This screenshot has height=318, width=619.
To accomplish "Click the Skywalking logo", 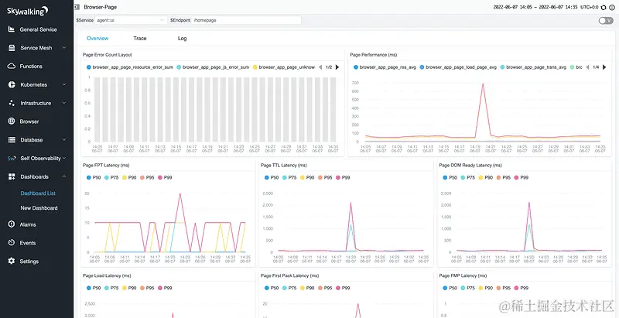I will 27,11.
